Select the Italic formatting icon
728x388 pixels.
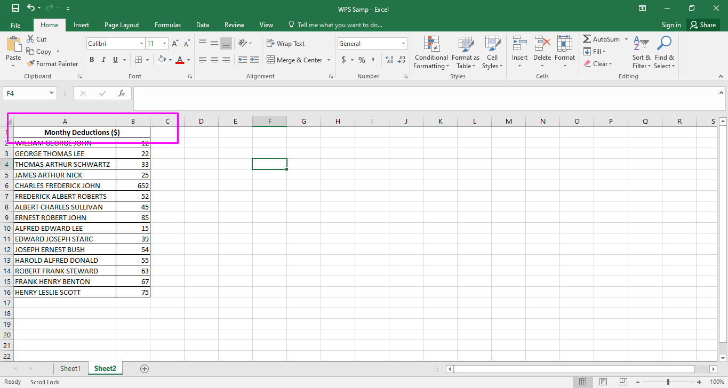pyautogui.click(x=103, y=59)
